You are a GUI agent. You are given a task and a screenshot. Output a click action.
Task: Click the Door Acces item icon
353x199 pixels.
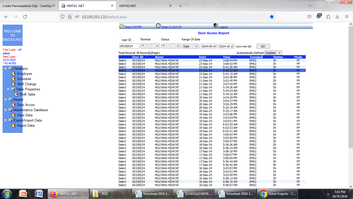point(13,105)
